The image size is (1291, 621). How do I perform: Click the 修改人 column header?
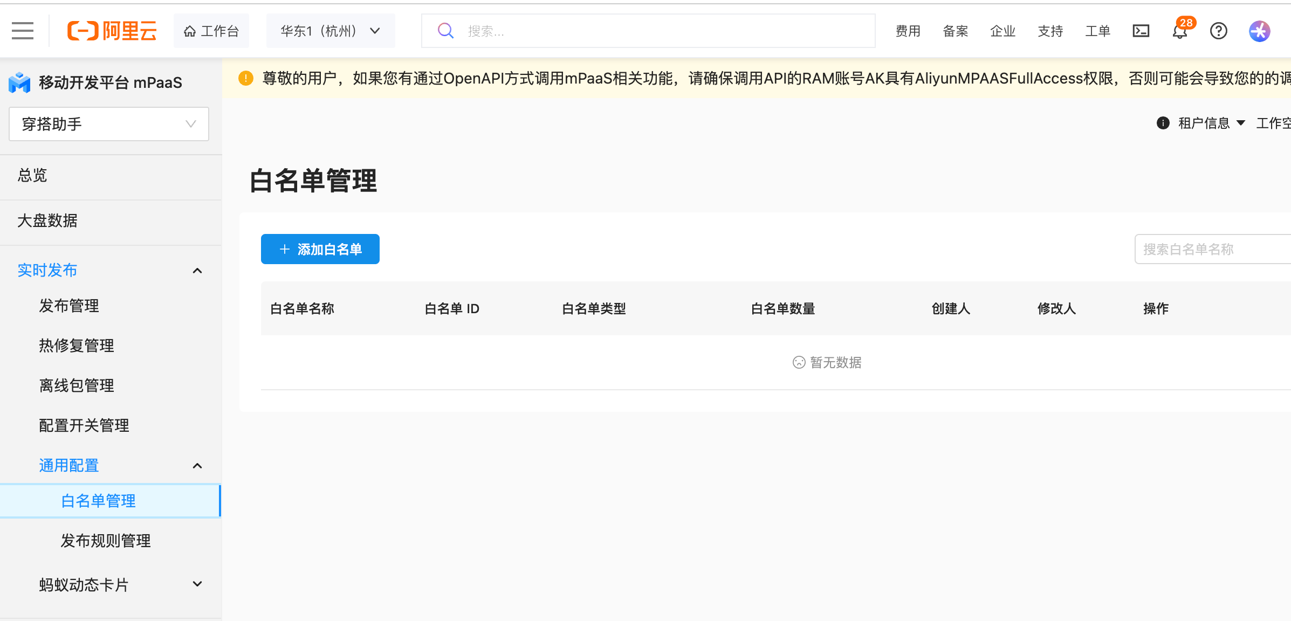pos(1056,308)
